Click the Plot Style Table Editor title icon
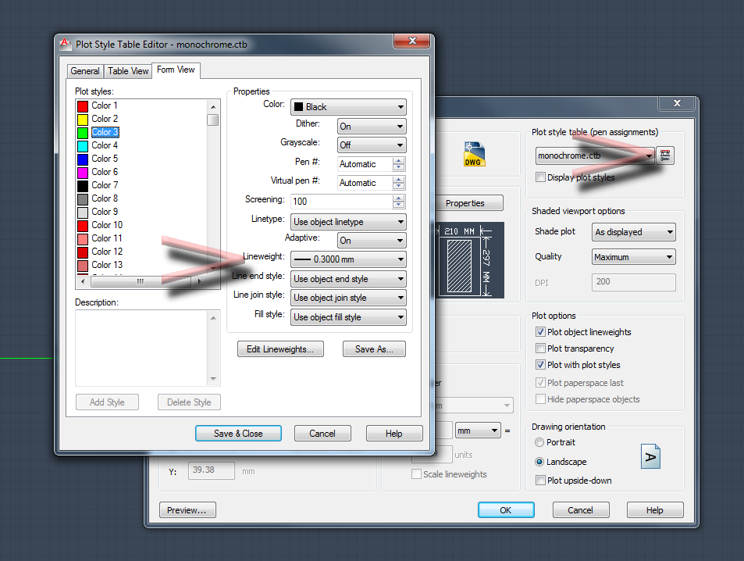The width and height of the screenshot is (744, 561). point(65,45)
